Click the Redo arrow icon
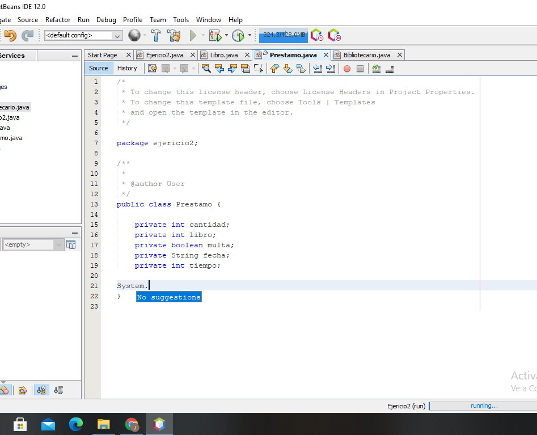The height and width of the screenshot is (435, 537). (27, 35)
